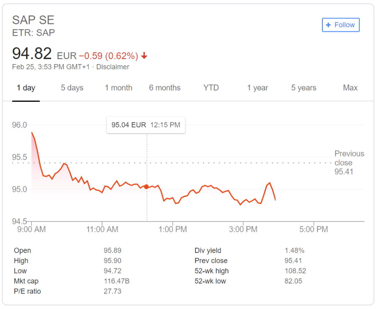Image resolution: width=376 pixels, height=309 pixels.
Task: Click the 52-wk high value 108.52
Action: (296, 271)
